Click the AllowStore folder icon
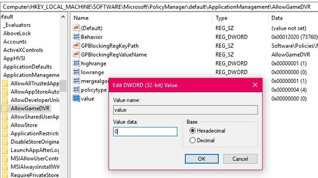Viewport: 318px width, 178px height. click(5, 125)
